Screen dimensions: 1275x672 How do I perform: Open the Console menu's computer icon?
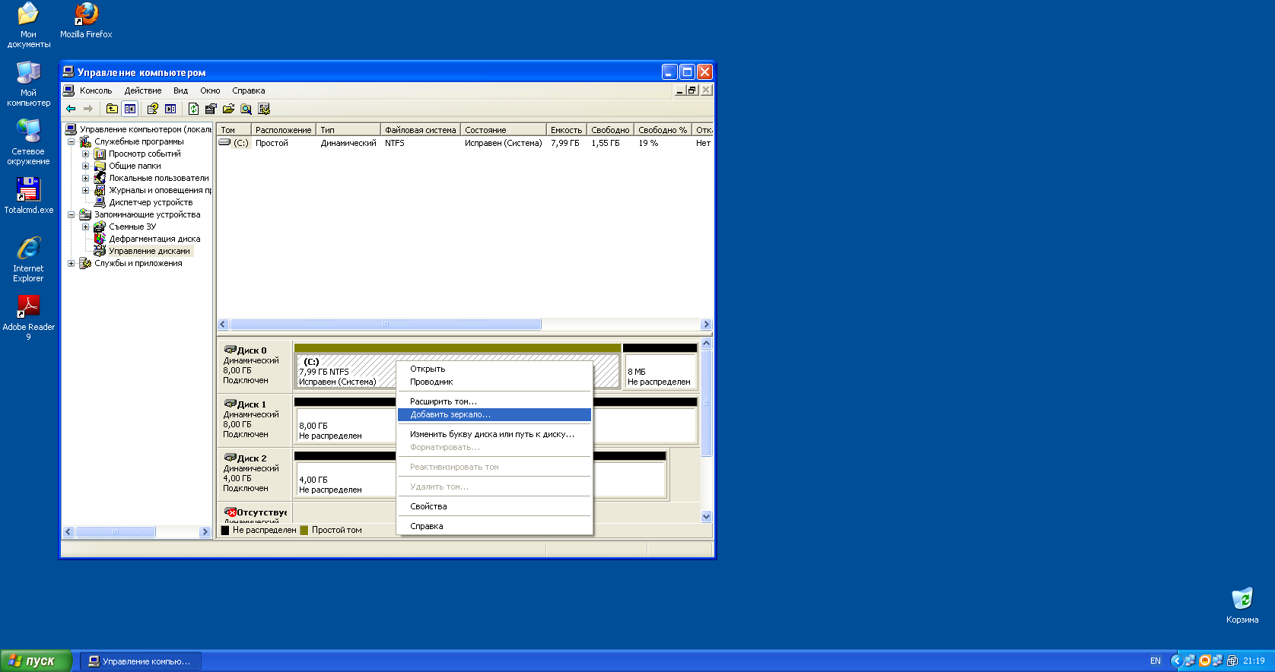(69, 90)
